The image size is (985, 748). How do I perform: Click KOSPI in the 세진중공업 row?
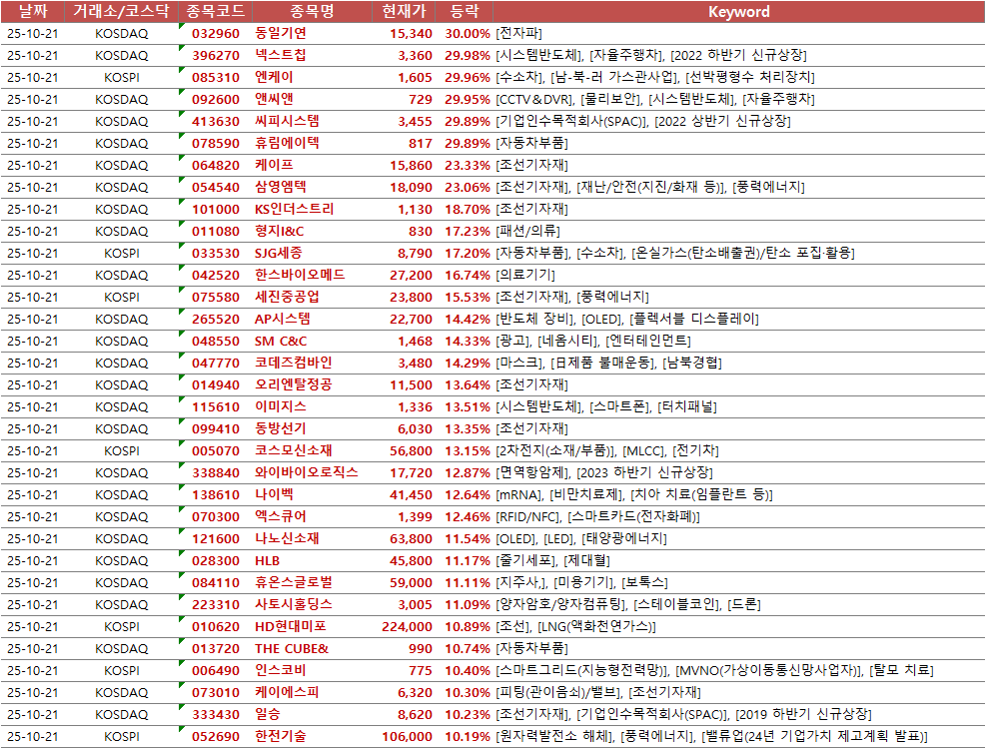[x=122, y=297]
